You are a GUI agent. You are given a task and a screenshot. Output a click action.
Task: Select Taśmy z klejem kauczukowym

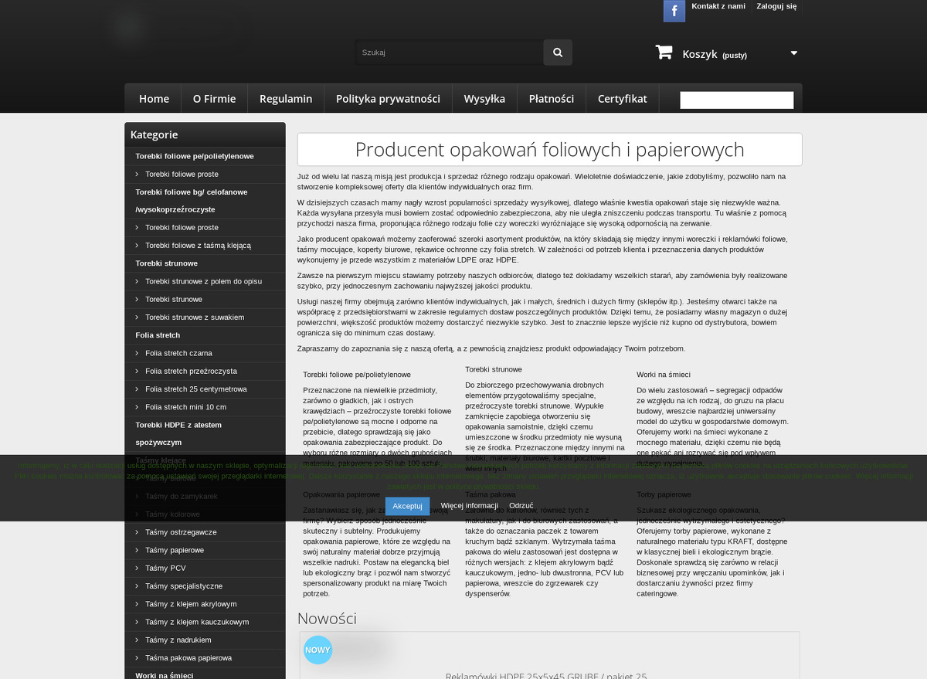[197, 622]
